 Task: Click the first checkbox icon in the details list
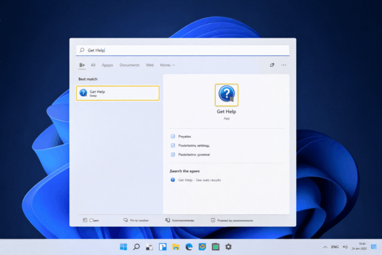(173, 136)
